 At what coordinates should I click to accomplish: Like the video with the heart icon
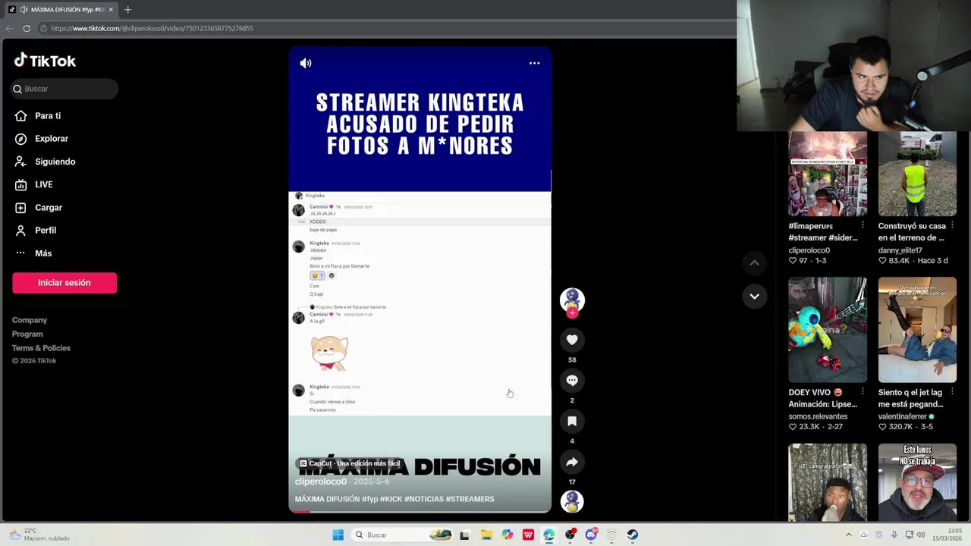click(572, 340)
